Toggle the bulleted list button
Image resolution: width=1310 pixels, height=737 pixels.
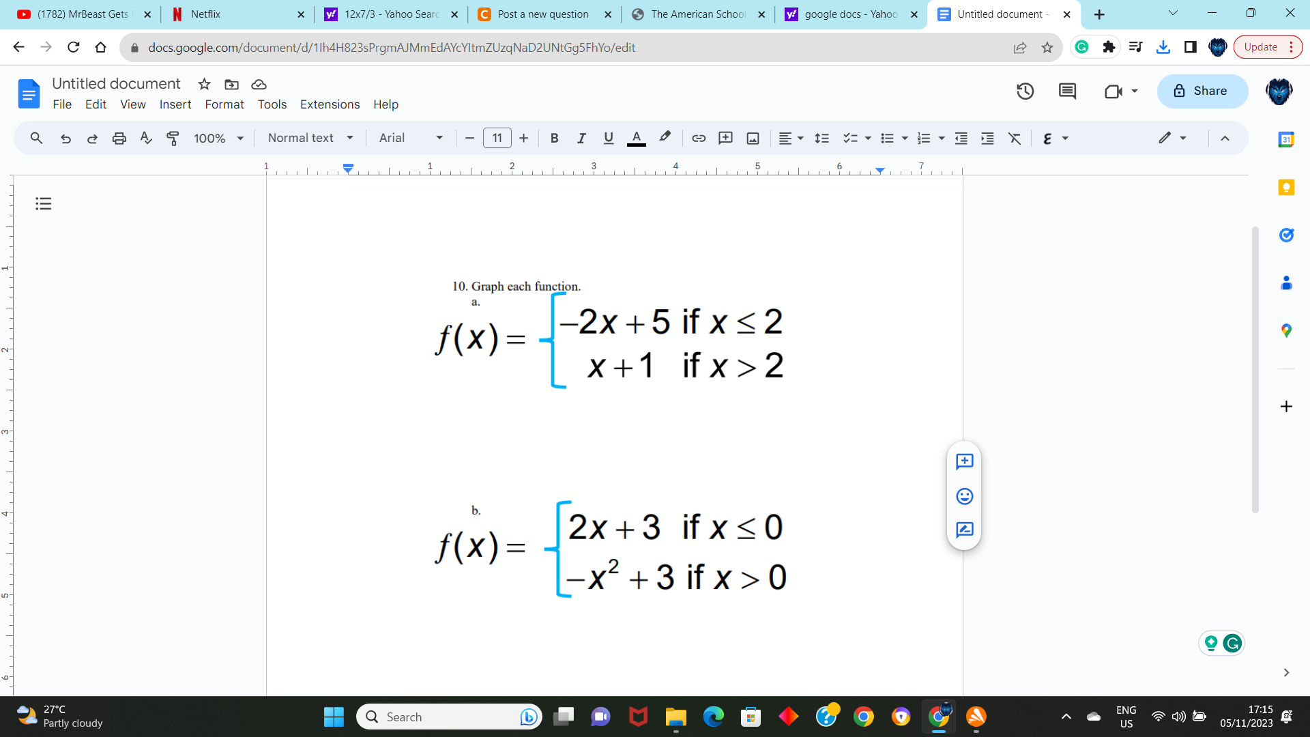tap(887, 139)
